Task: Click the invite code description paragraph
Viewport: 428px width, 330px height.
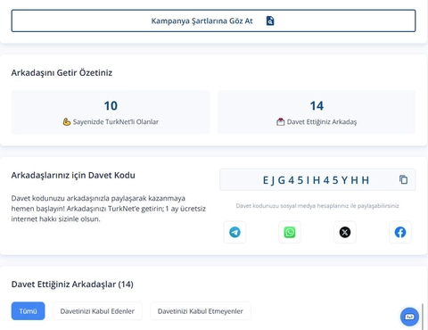Action: click(x=109, y=209)
